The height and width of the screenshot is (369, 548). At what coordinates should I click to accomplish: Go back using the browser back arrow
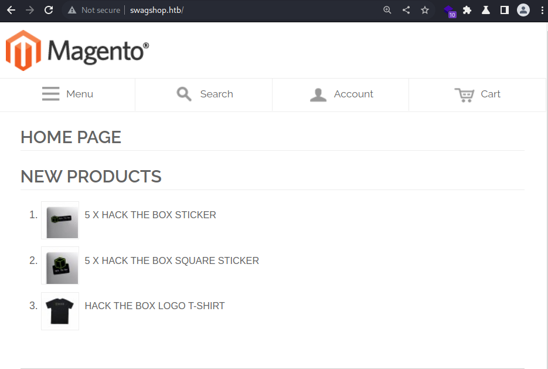pos(11,10)
